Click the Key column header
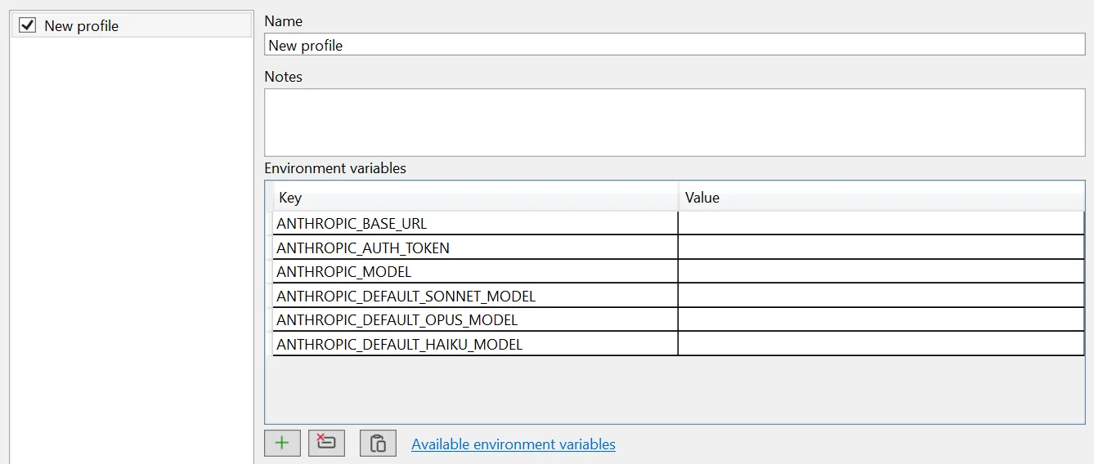 coord(475,198)
